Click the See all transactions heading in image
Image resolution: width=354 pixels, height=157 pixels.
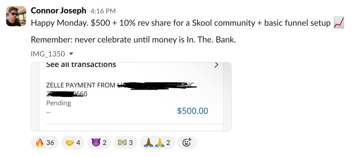pos(81,65)
